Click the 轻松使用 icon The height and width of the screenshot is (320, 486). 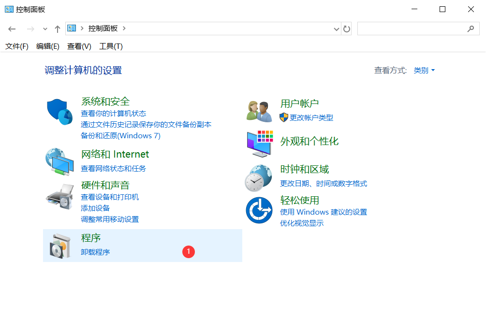click(259, 210)
